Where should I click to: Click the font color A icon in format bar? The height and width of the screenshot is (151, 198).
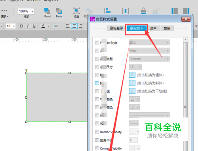tap(43, 26)
